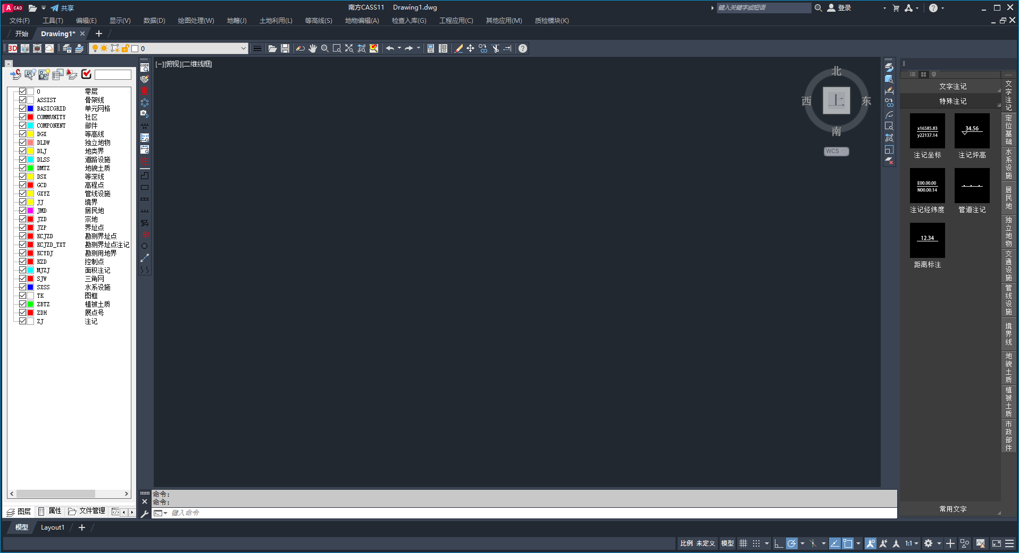The image size is (1019, 553).
Task: Click the WCS button under compass
Action: [836, 152]
